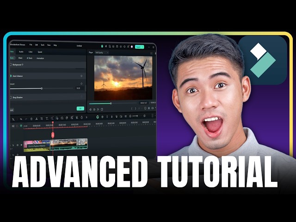Image resolution: width=296 pixels, height=222 pixels.
Task: Add keyframe for Auto Enhance
Action: pyautogui.click(x=81, y=76)
